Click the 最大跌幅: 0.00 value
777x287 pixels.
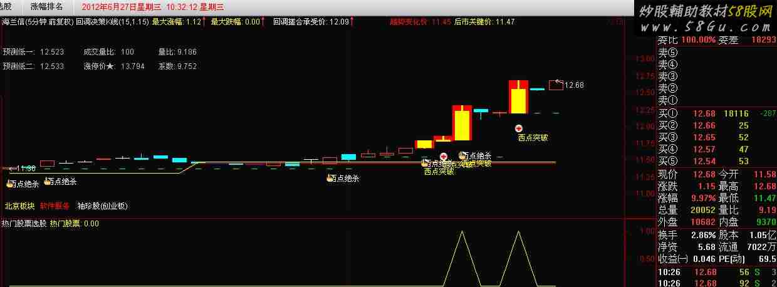[x=237, y=21]
